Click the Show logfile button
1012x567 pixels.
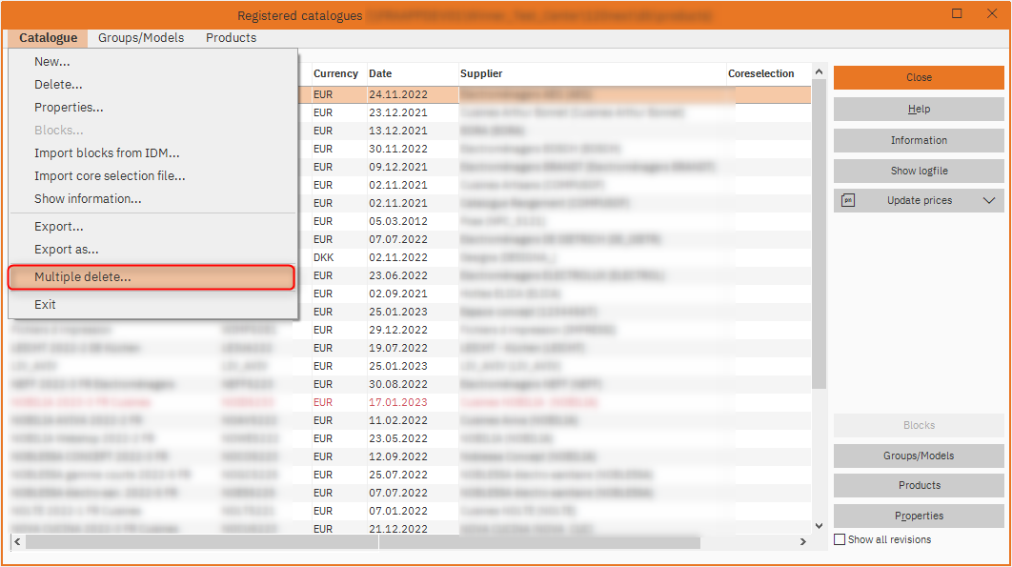coord(919,171)
